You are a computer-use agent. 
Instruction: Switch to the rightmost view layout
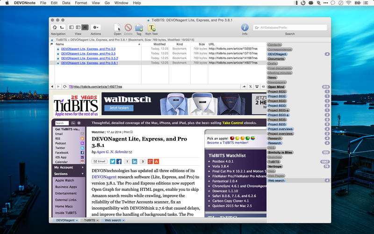tap(85, 28)
